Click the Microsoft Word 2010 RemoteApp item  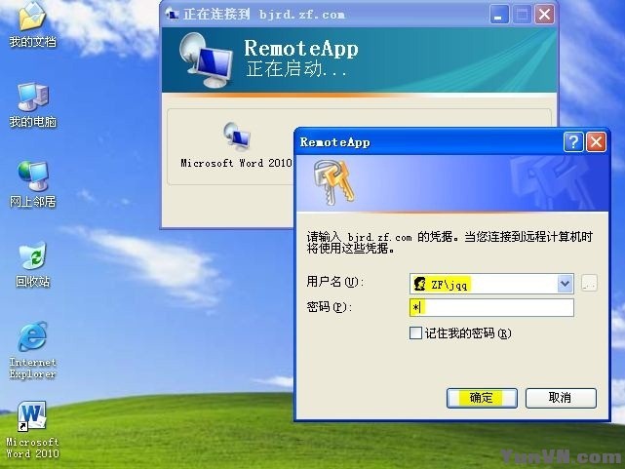(236, 145)
